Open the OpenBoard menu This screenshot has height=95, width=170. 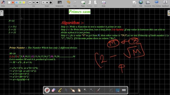(x=165, y=3)
